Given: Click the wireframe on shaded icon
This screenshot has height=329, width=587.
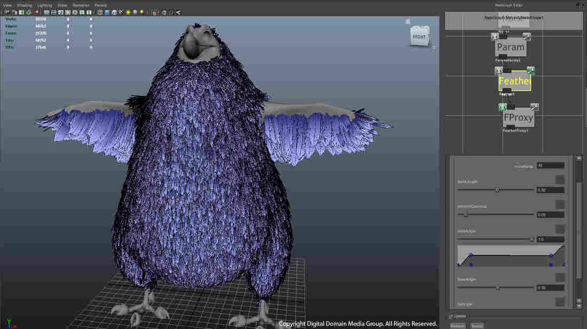Looking at the screenshot, I should [114, 12].
